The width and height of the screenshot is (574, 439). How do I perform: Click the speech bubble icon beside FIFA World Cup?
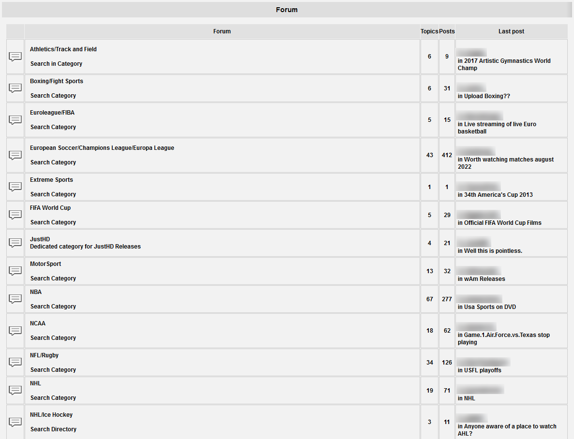tap(15, 215)
